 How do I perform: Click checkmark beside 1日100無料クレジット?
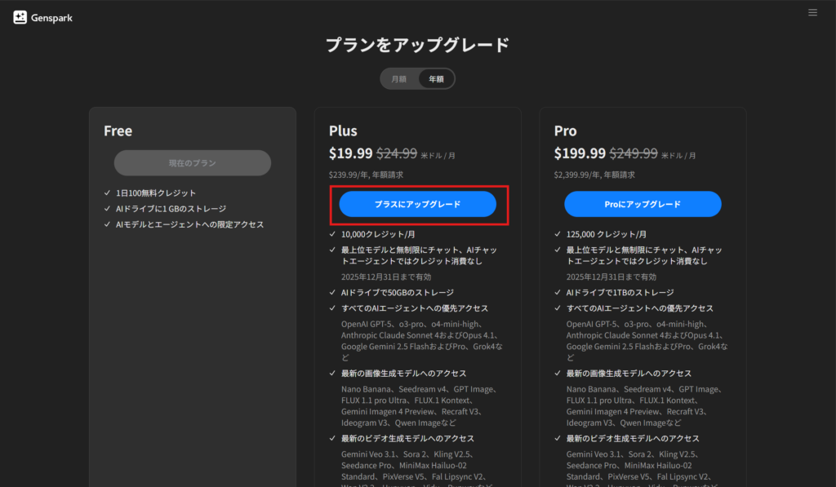(108, 193)
